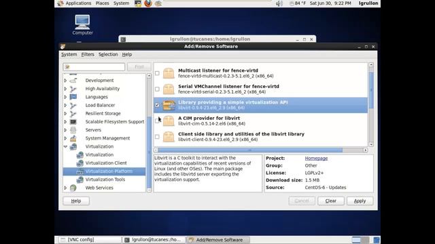Screen dimensions: 435x244
Task: Click the open box icon for libvirt
Action: [169, 105]
